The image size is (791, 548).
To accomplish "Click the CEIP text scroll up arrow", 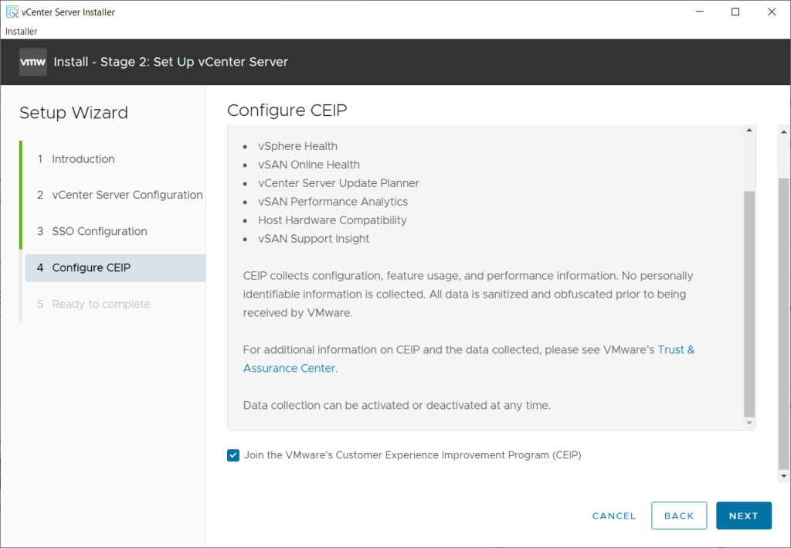I will click(x=749, y=131).
